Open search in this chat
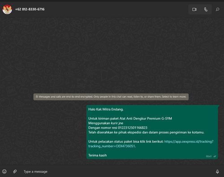 (x=217, y=9)
